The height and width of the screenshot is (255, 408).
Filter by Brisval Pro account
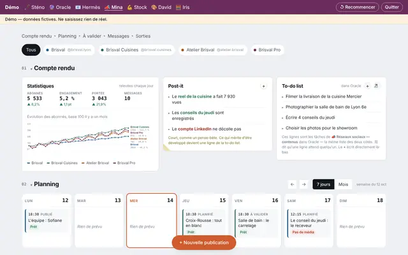pyautogui.click(x=267, y=50)
